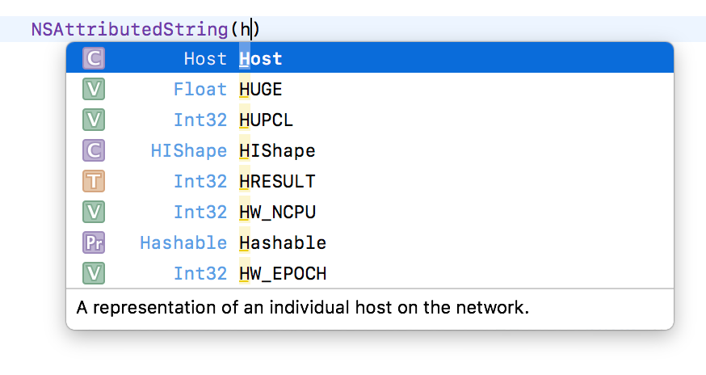
Task: Select the Host completion suggestion
Action: pyautogui.click(x=370, y=58)
